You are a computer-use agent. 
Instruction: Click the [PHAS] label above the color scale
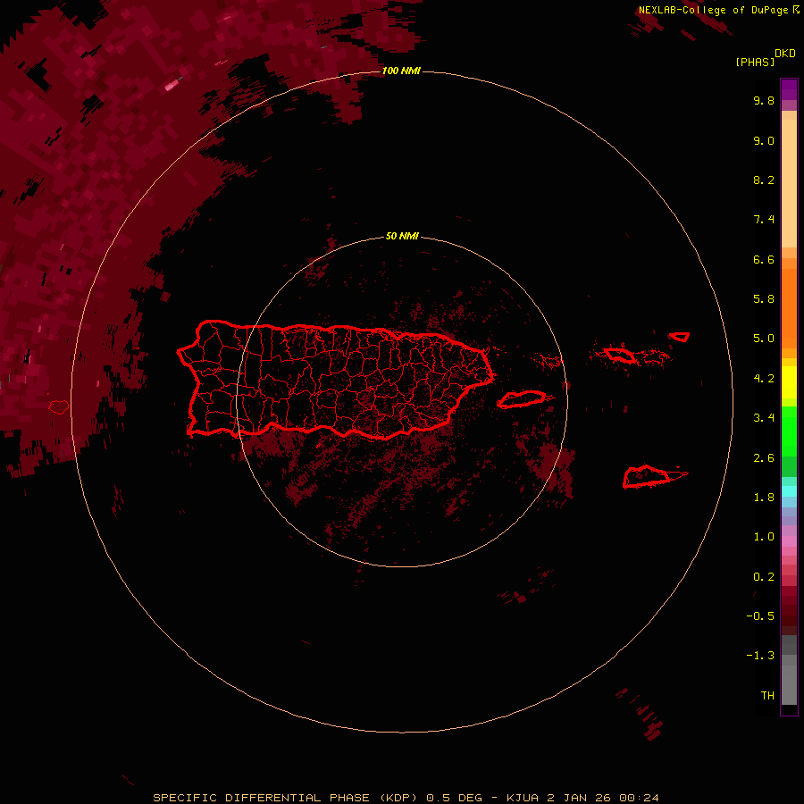[755, 62]
